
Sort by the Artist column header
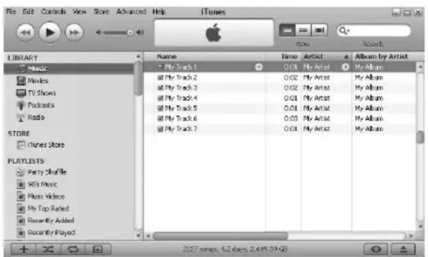pos(326,57)
